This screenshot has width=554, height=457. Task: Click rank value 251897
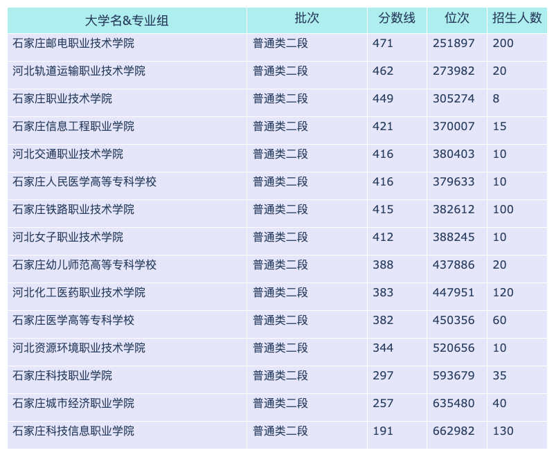click(x=454, y=43)
